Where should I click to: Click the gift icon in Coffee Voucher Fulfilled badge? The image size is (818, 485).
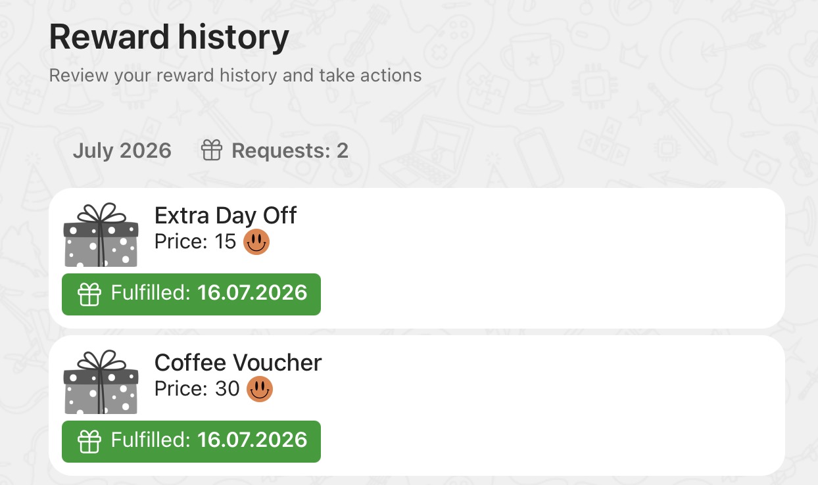pyautogui.click(x=89, y=442)
